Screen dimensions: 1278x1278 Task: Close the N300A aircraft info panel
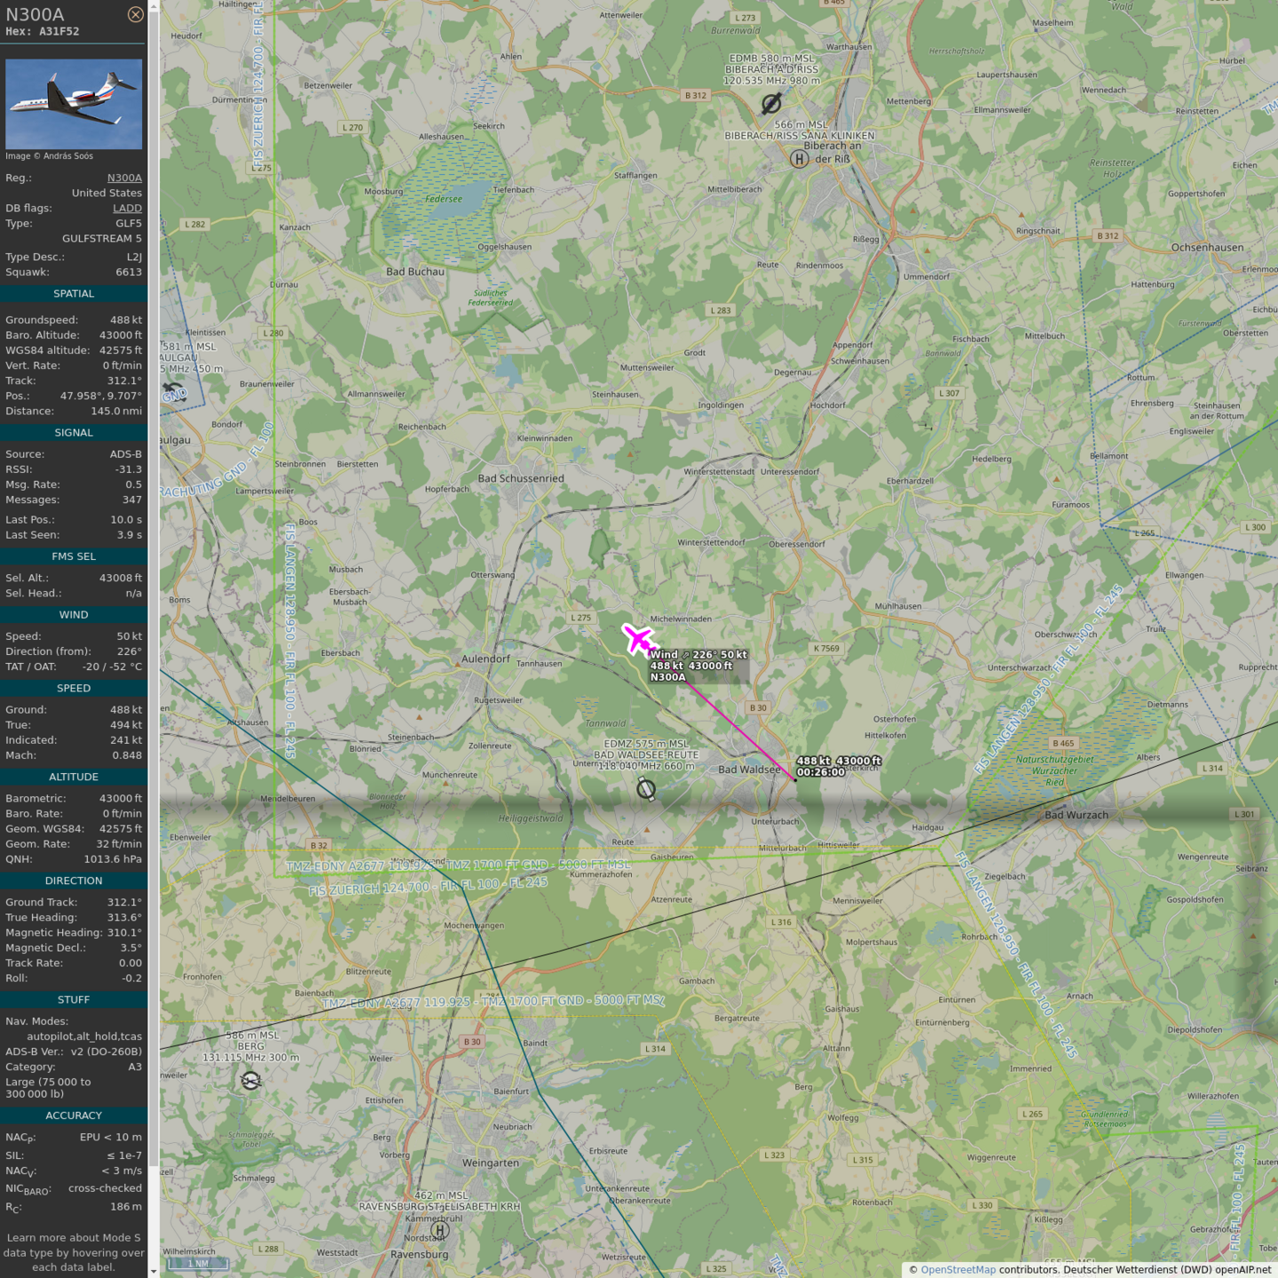(135, 14)
